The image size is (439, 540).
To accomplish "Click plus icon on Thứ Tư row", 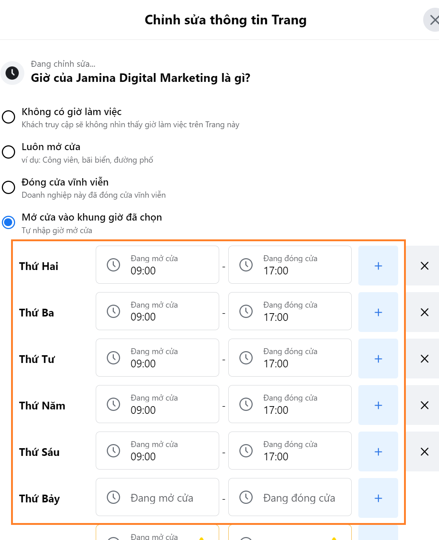I will point(378,359).
